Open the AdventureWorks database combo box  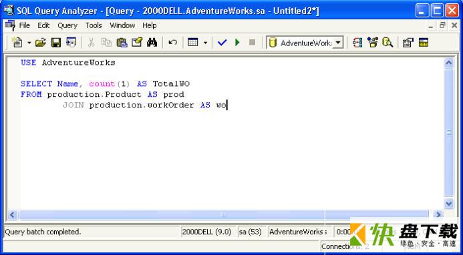(x=305, y=43)
